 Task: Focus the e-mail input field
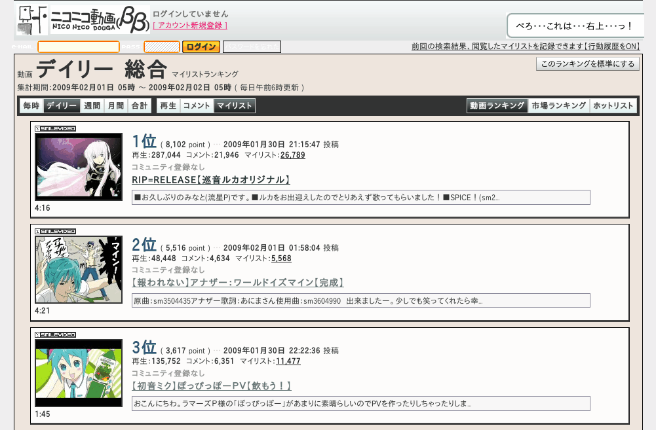coord(79,47)
